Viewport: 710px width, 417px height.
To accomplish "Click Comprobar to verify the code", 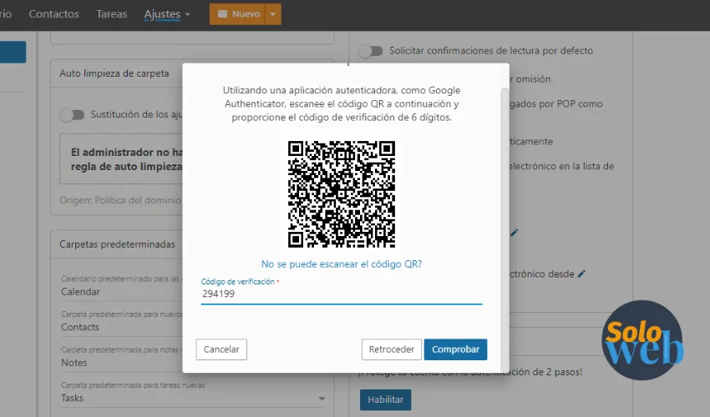I will point(455,349).
